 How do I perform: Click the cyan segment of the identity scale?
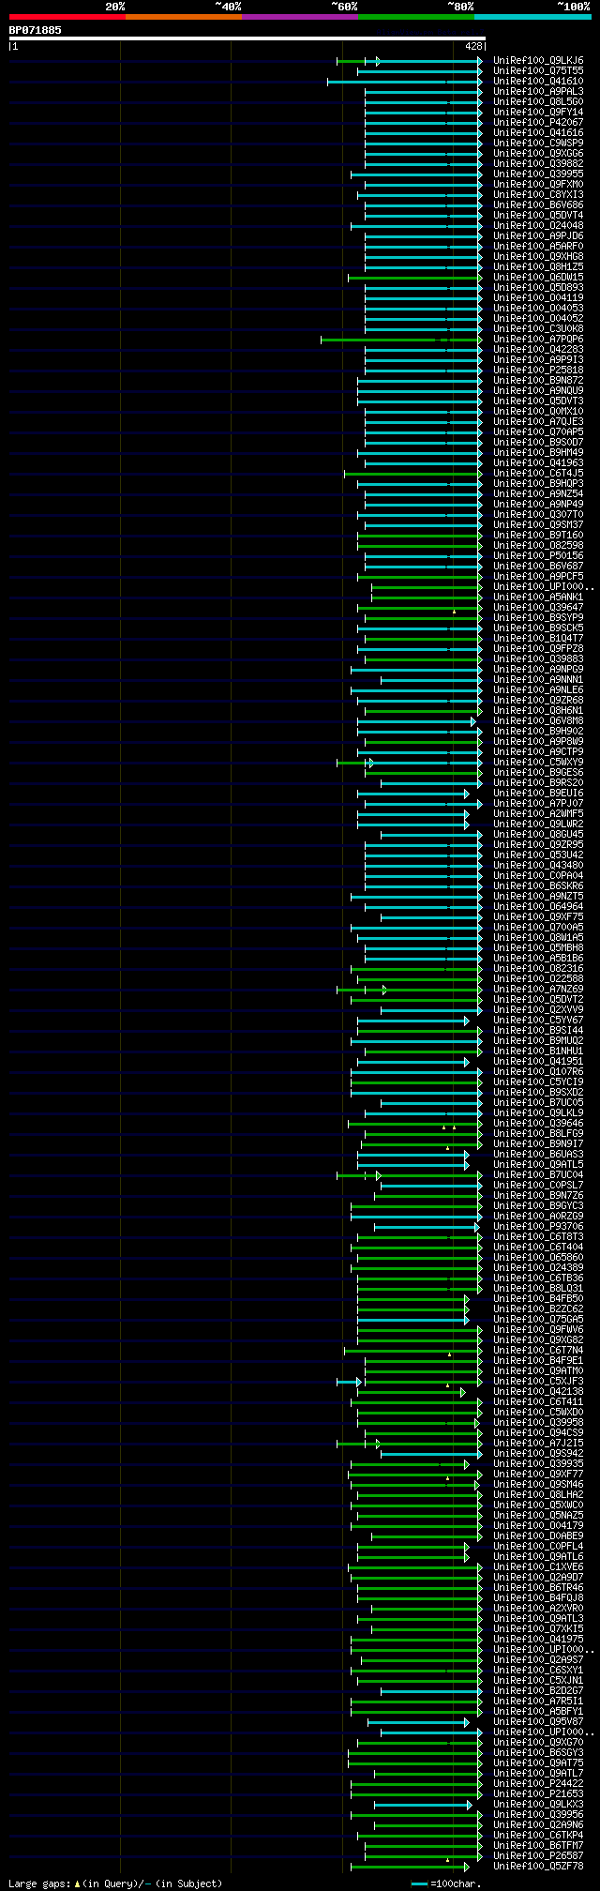pos(532,17)
